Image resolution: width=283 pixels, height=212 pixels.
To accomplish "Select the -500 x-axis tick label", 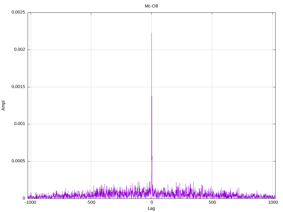I will point(91,203).
